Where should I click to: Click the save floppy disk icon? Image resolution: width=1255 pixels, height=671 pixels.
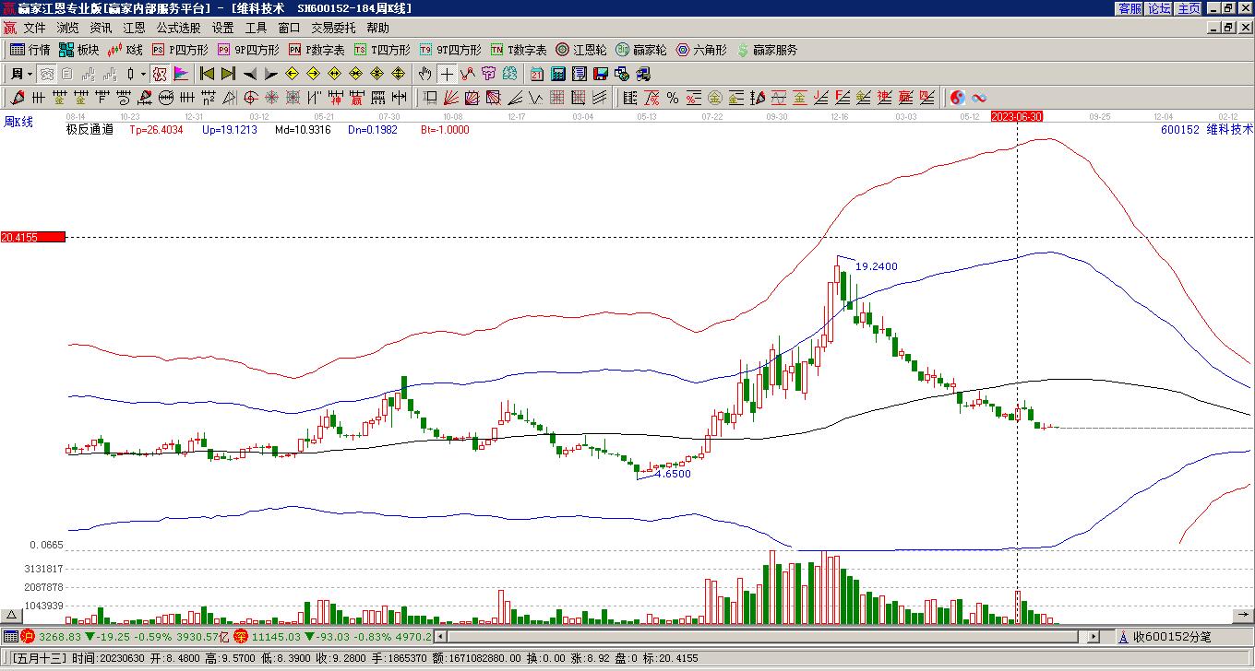(601, 74)
